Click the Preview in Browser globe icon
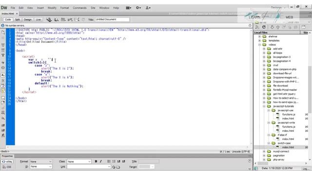Screen dimensions: 312x175 (x=56, y=19)
